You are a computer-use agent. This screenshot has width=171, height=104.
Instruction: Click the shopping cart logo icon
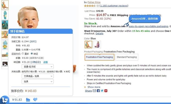pyautogui.click(x=5, y=99)
